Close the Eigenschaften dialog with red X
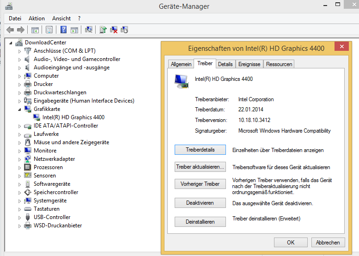The width and height of the screenshot is (359, 256). click(341, 47)
